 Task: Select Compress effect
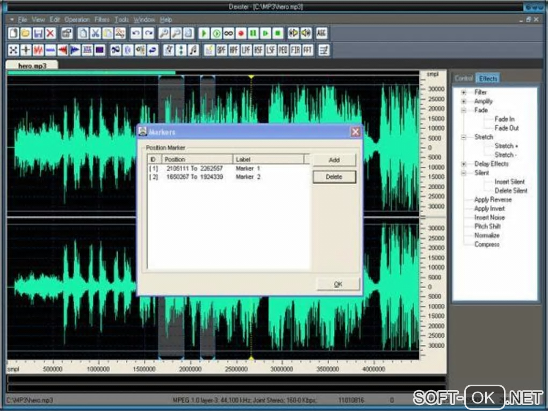487,244
